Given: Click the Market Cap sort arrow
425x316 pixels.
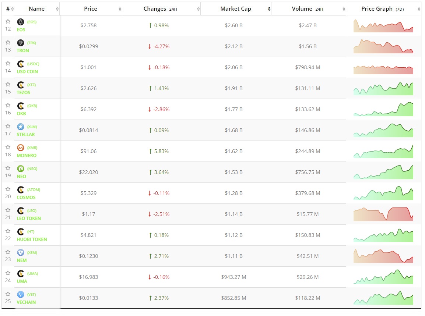Looking at the screenshot, I should click(x=269, y=9).
